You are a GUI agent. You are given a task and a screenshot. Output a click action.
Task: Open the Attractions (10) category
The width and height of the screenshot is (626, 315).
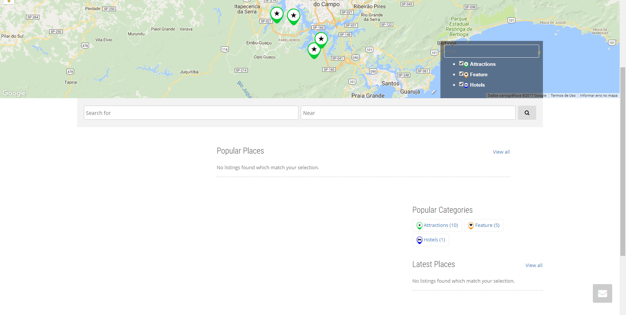[x=437, y=225]
